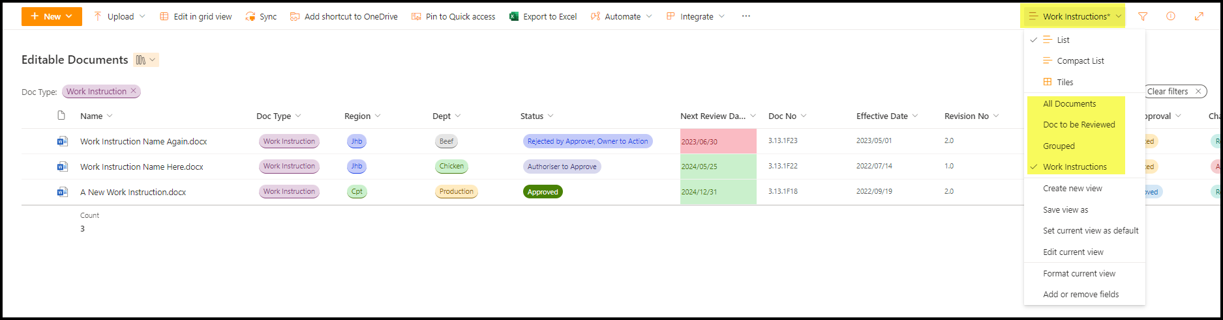Click the Clear filters button
This screenshot has height=320, width=1223.
pyautogui.click(x=1173, y=91)
